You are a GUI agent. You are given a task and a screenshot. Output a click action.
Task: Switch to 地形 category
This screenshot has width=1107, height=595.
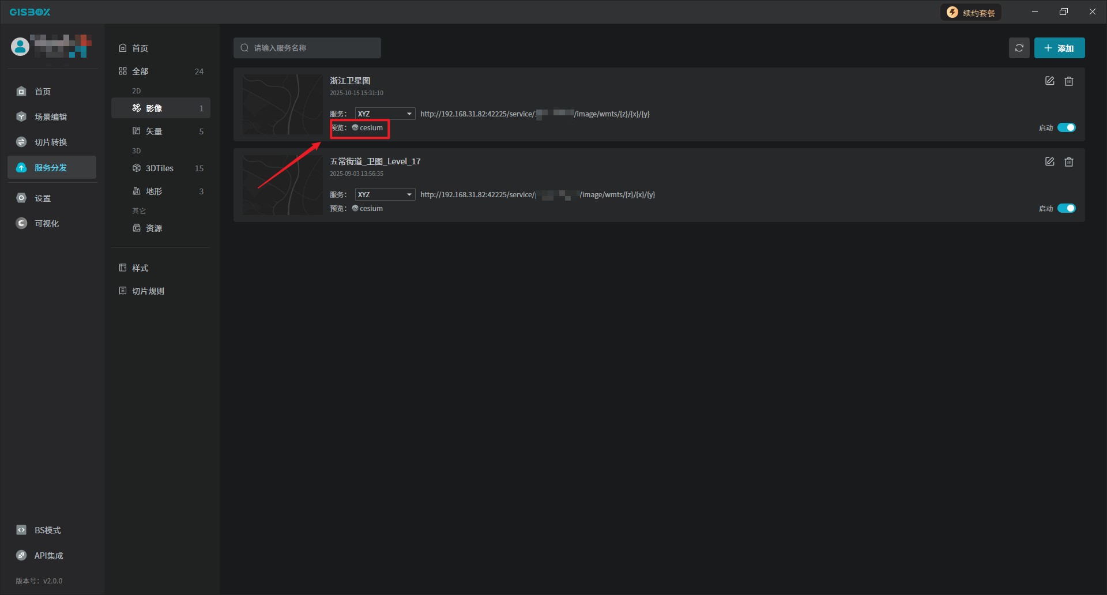154,191
